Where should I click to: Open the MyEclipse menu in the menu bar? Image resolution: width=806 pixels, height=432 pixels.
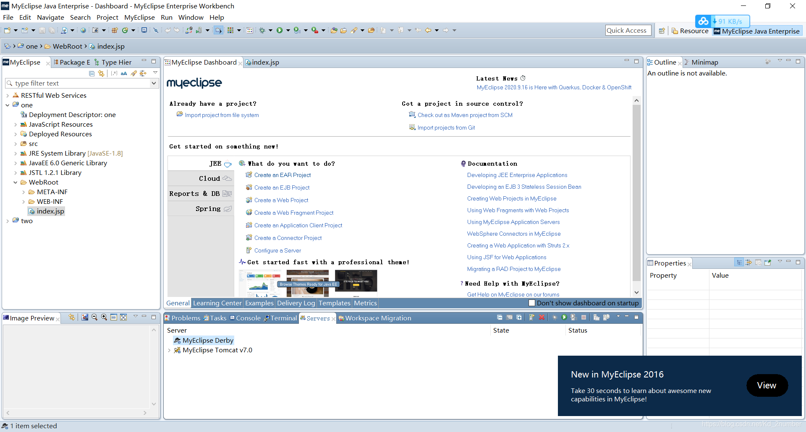click(139, 17)
